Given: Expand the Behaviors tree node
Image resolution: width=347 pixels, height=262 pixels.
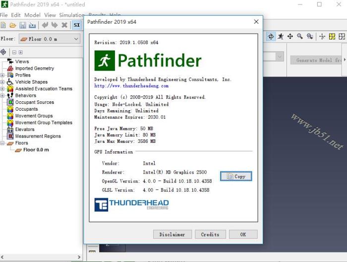Looking at the screenshot, I should pyautogui.click(x=2, y=95).
